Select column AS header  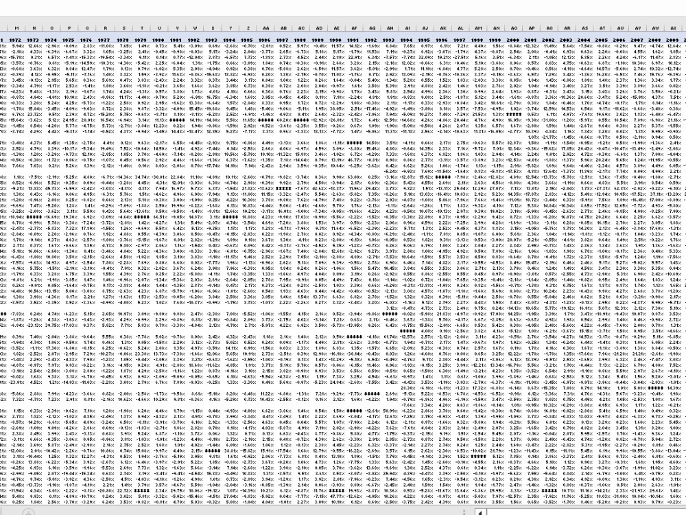(x=585, y=28)
